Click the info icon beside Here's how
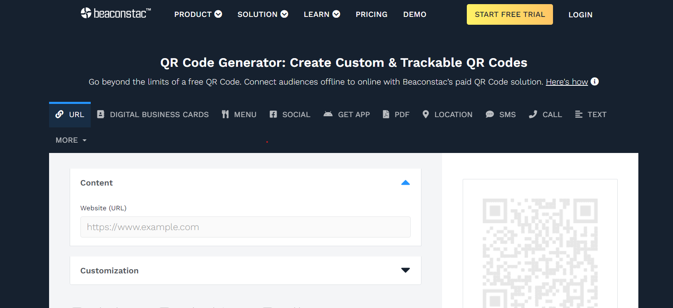This screenshot has height=308, width=673. (x=595, y=81)
